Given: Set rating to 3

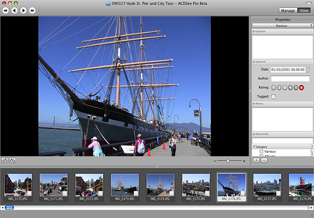Looking at the screenshot, I should (285, 88).
